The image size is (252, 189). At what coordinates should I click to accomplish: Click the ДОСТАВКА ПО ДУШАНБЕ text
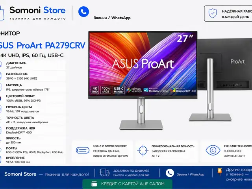[131, 170]
